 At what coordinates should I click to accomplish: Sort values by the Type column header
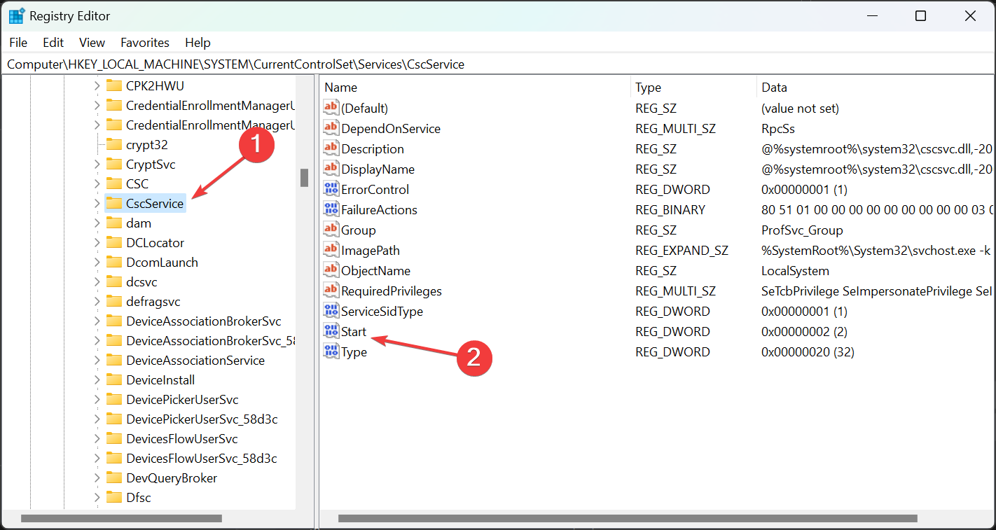click(693, 88)
